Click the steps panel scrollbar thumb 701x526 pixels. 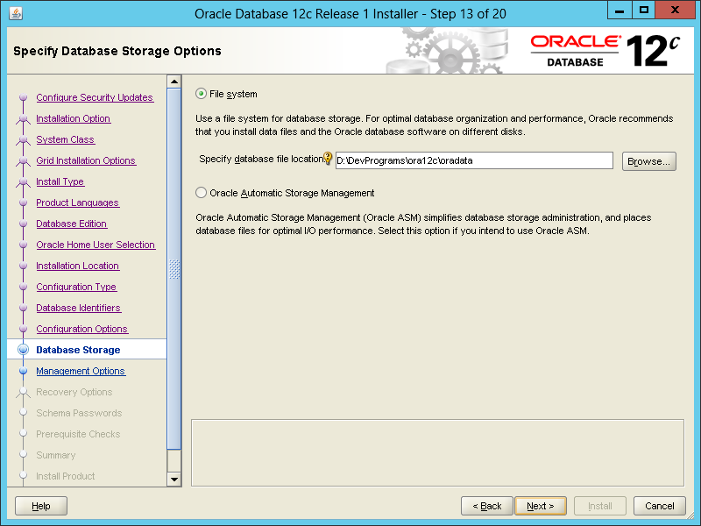[174, 269]
